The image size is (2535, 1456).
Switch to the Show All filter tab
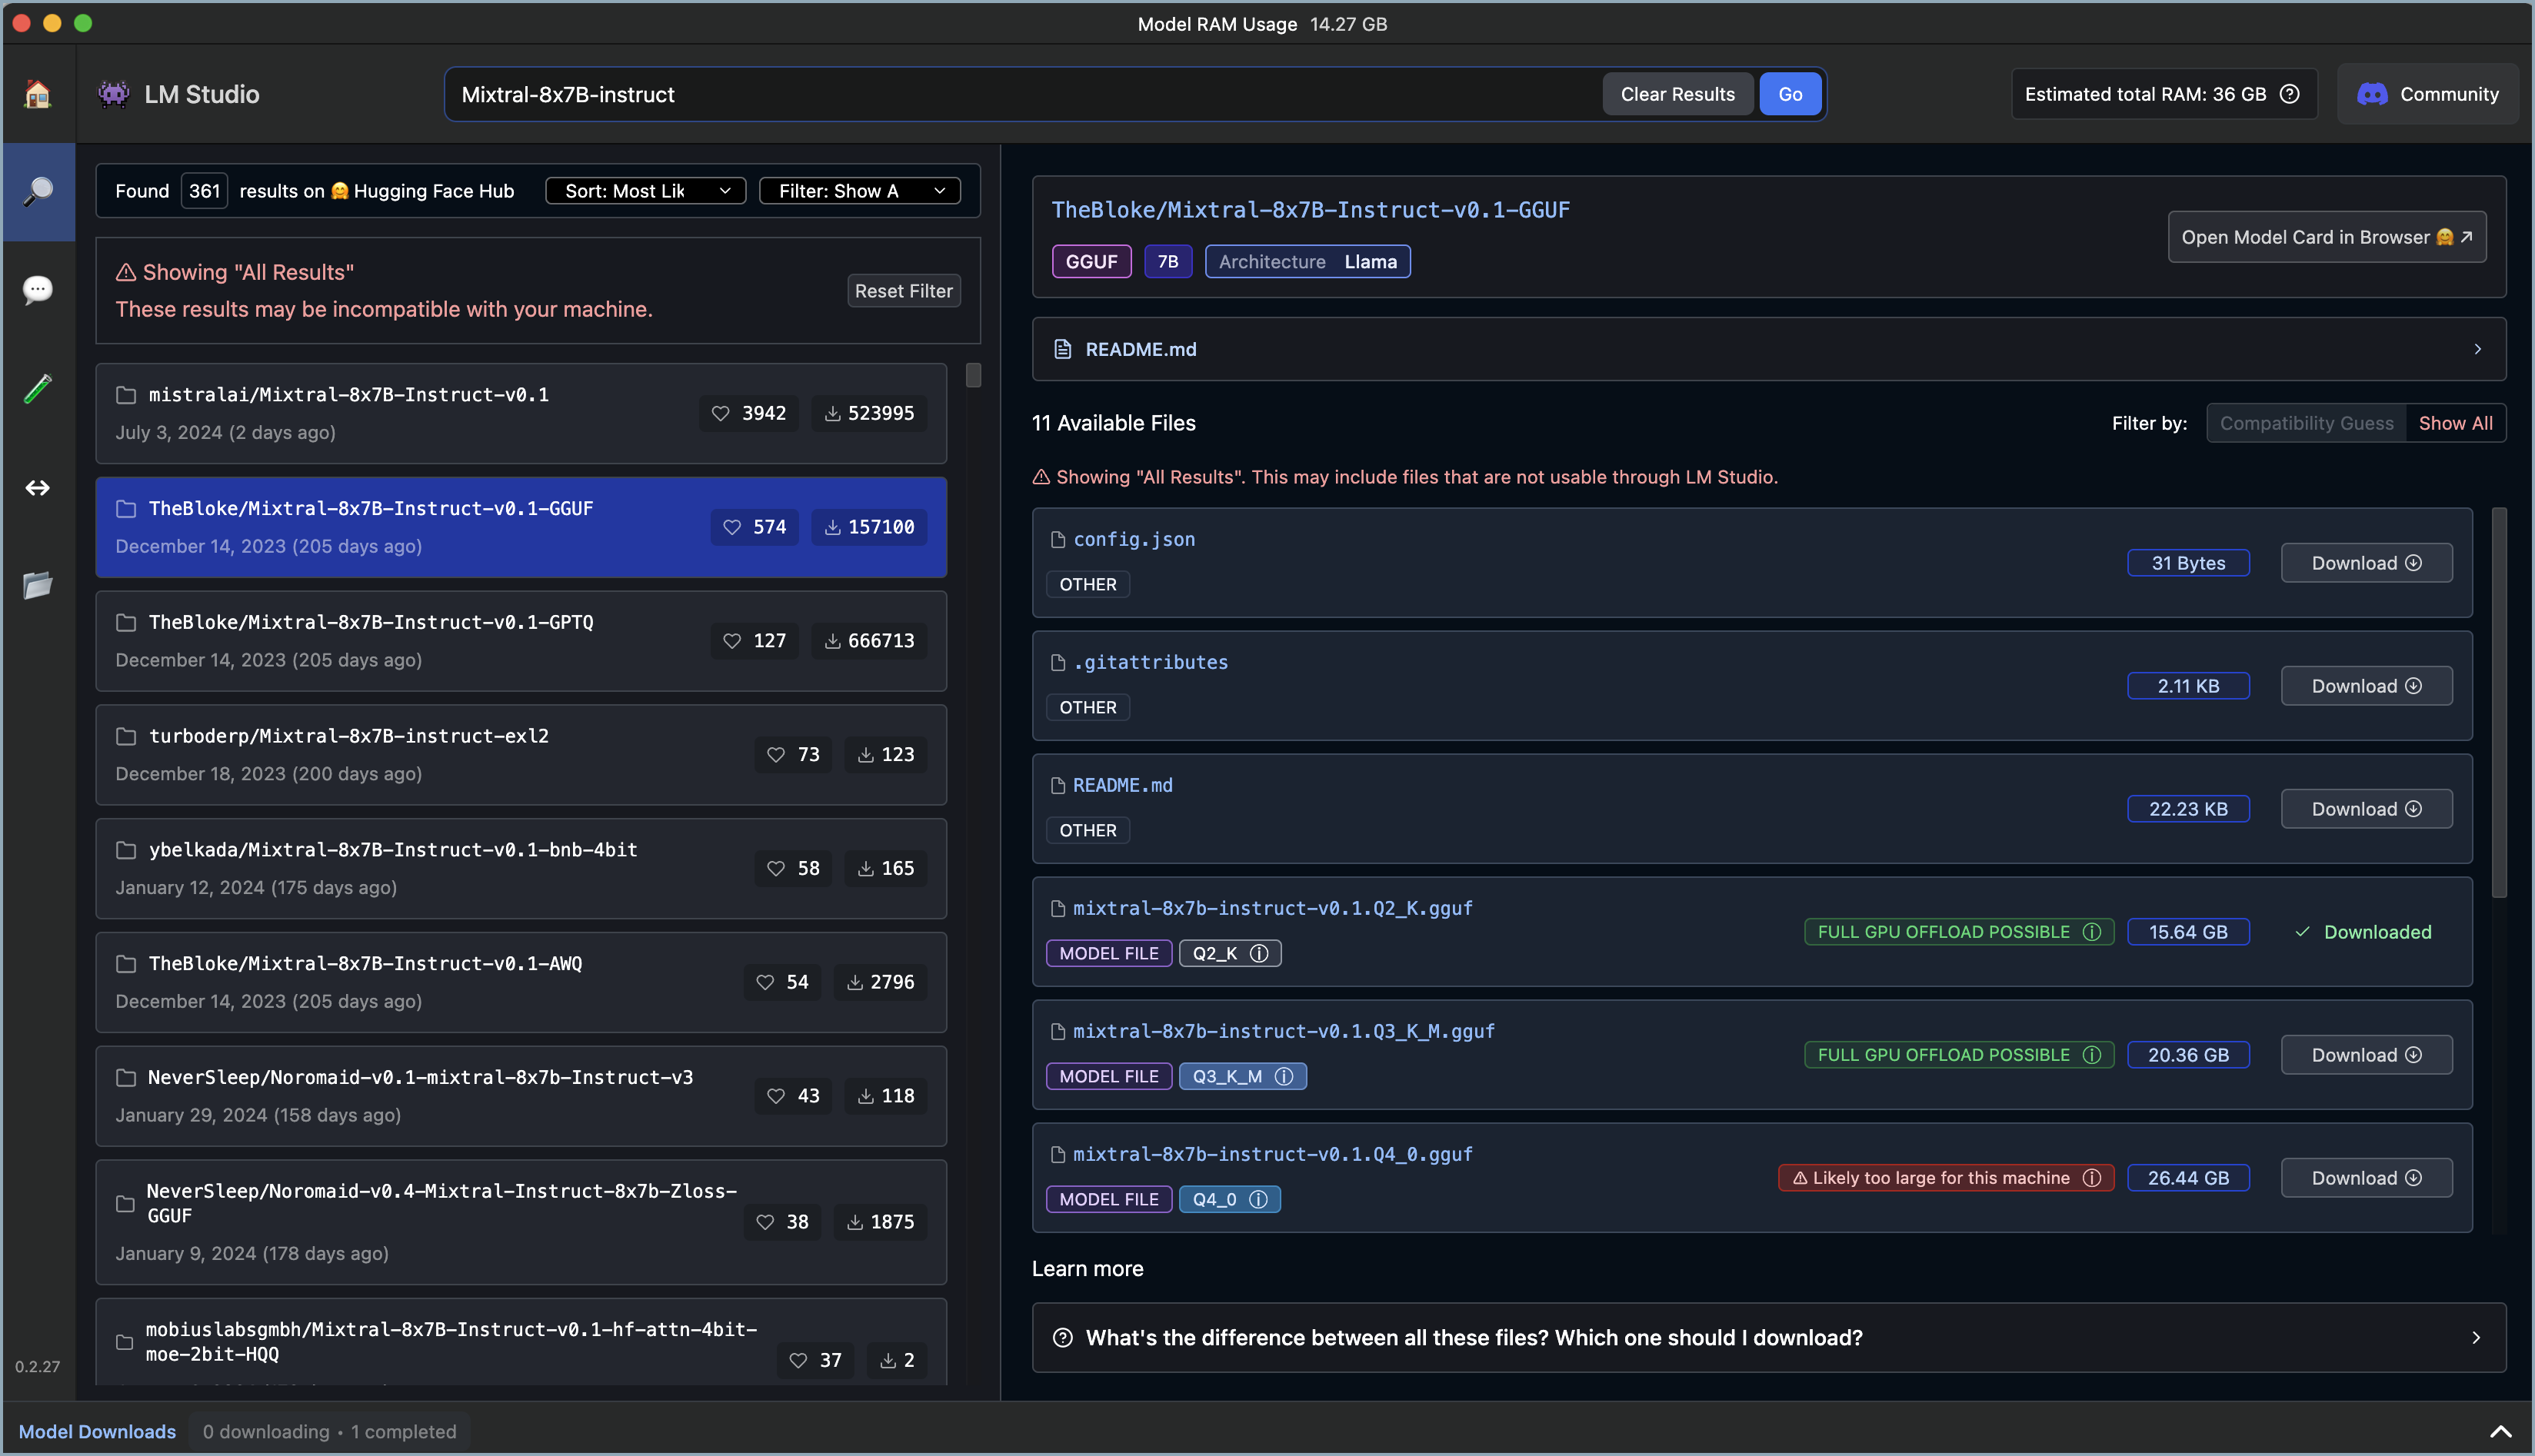point(2457,422)
